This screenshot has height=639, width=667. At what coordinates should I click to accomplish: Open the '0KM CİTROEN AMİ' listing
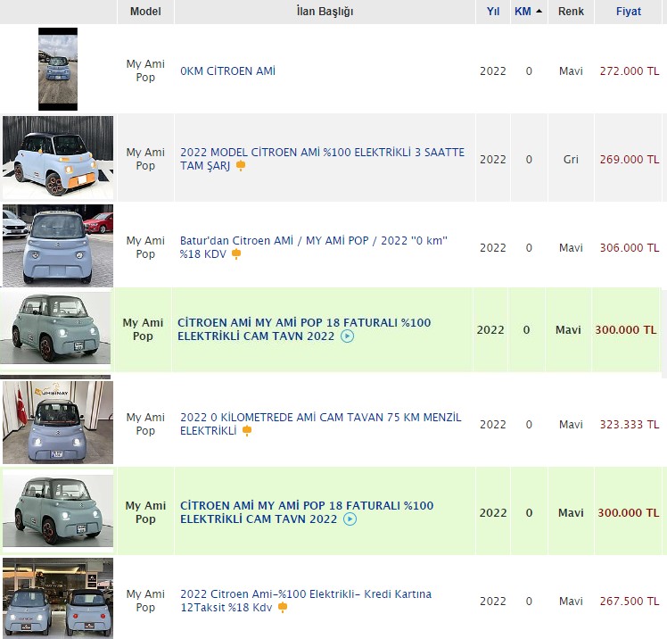click(227, 71)
